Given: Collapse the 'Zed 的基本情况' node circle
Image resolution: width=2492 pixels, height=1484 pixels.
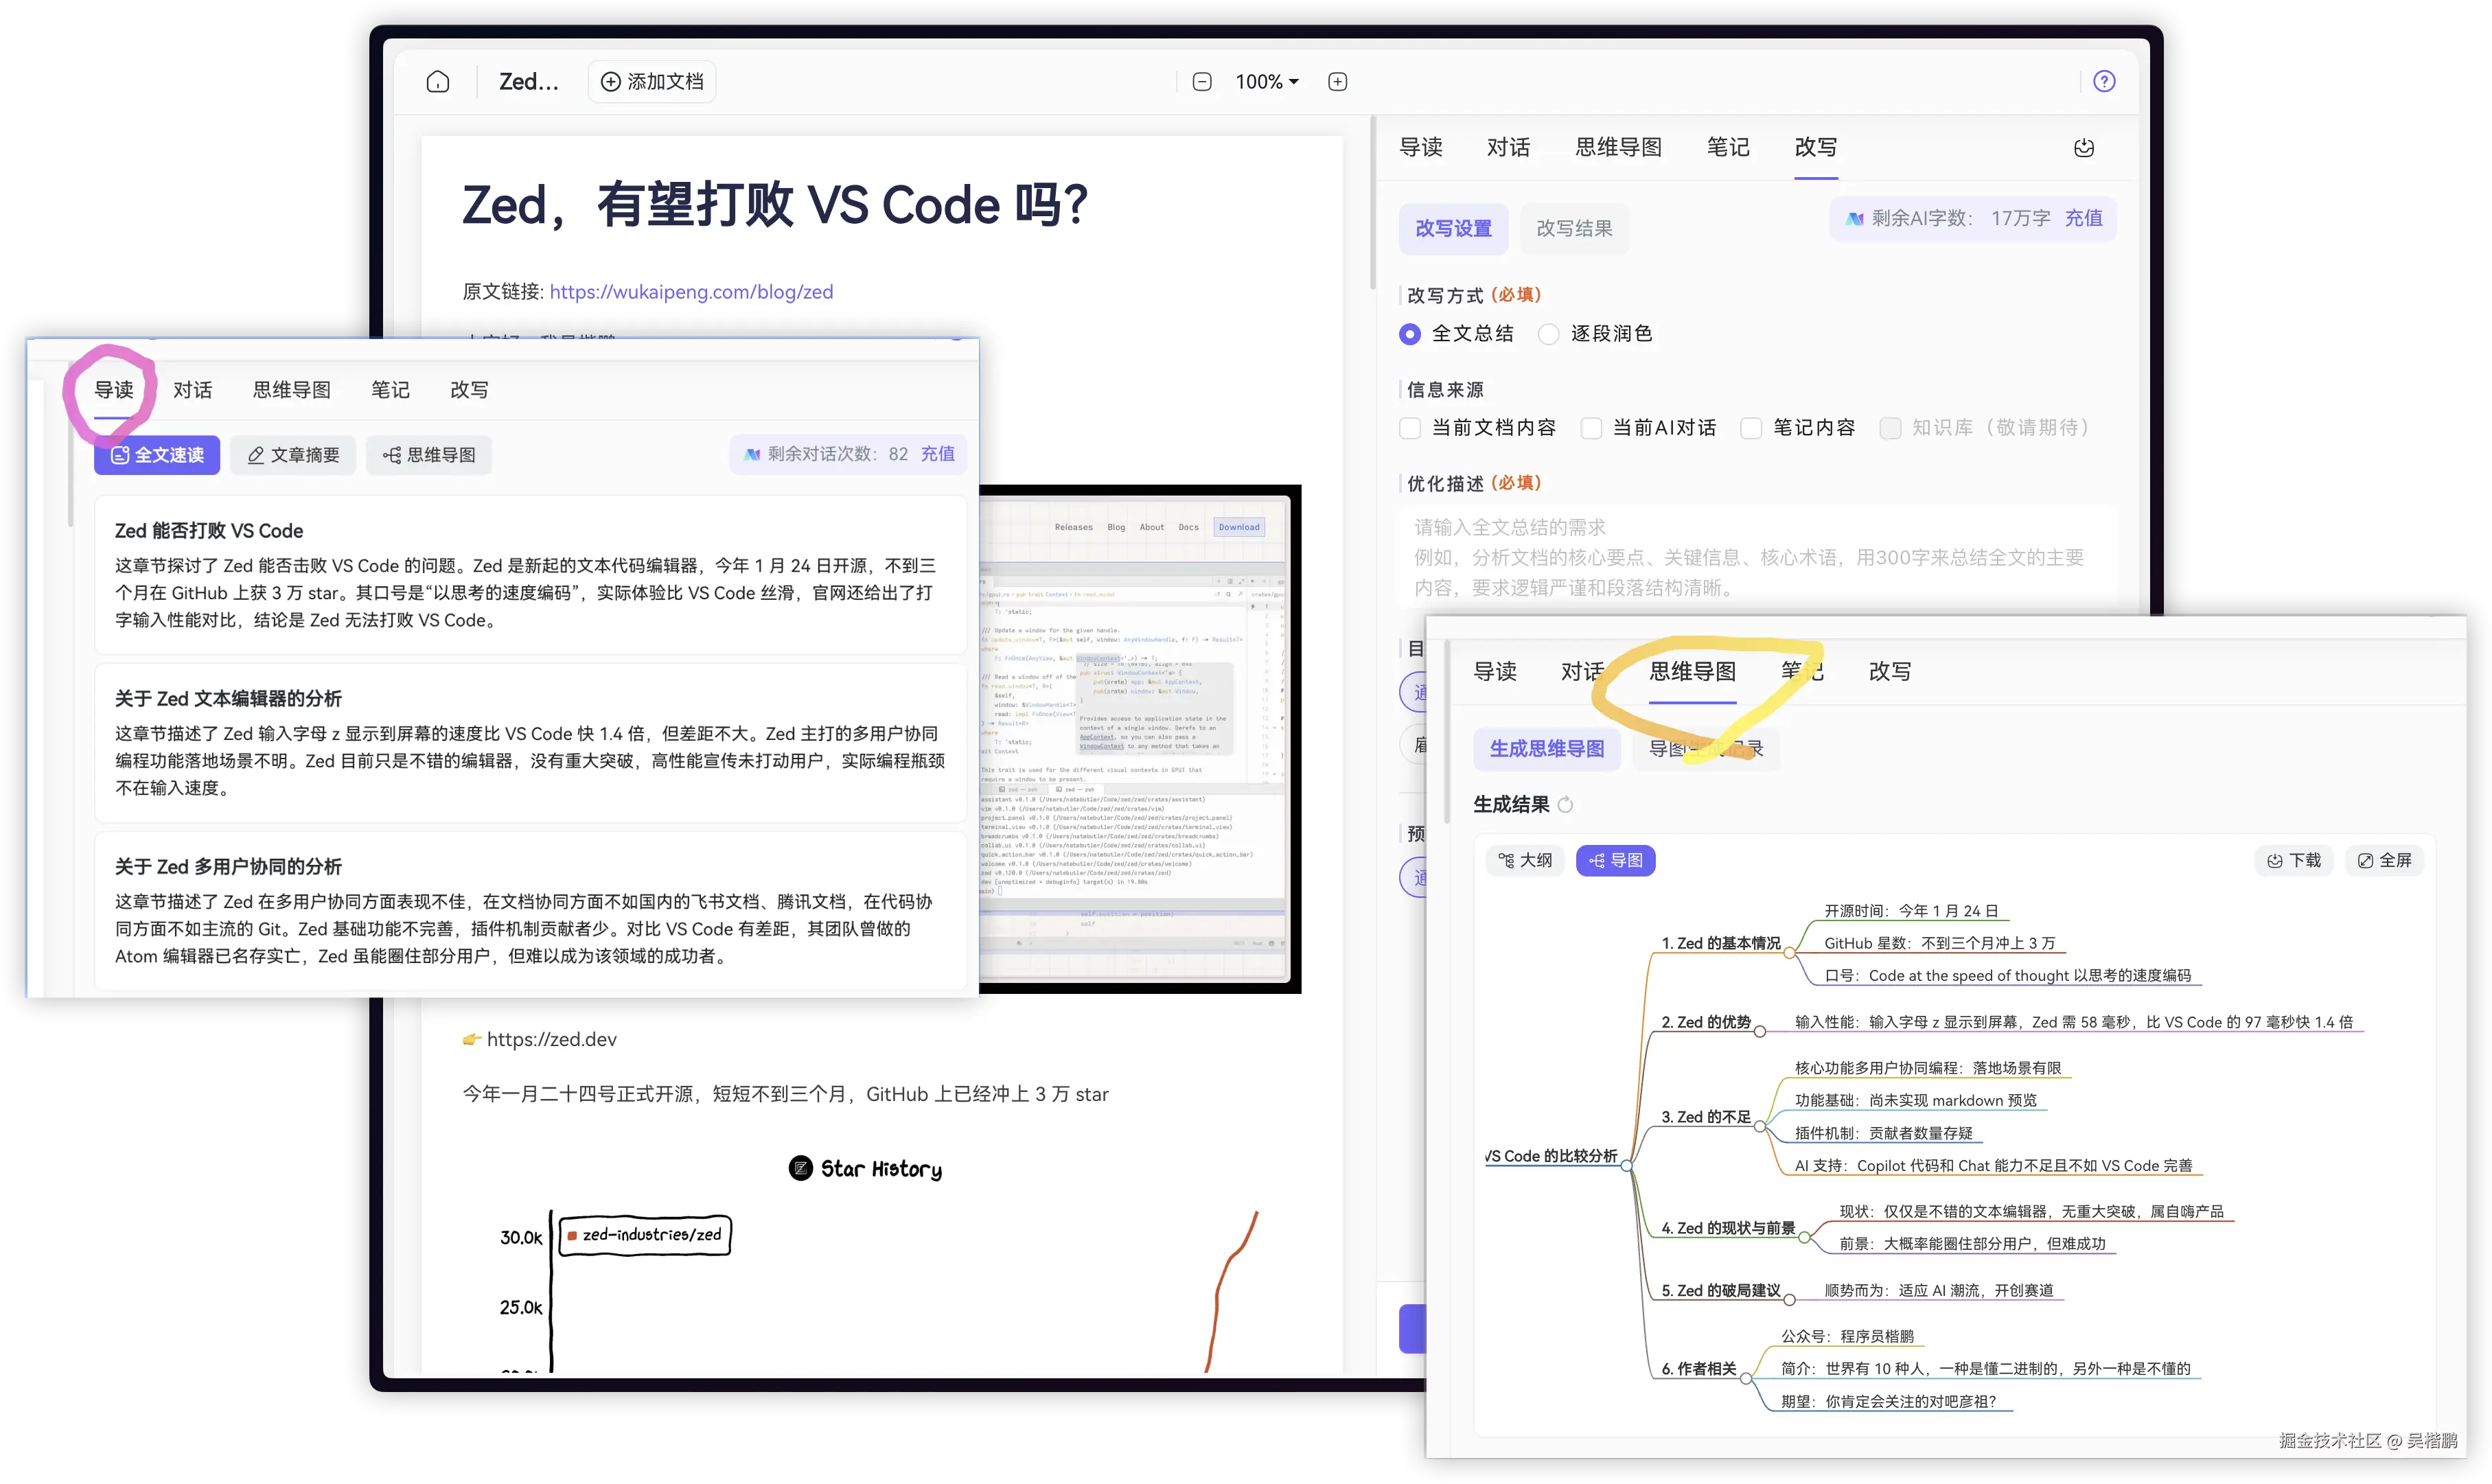Looking at the screenshot, I should tap(1790, 953).
